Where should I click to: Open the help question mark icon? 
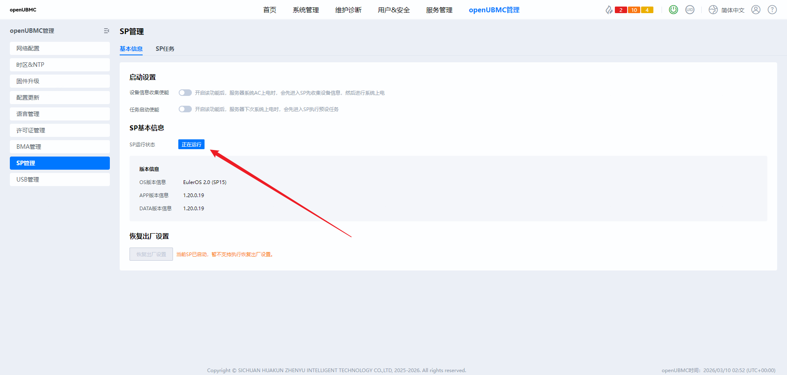772,10
